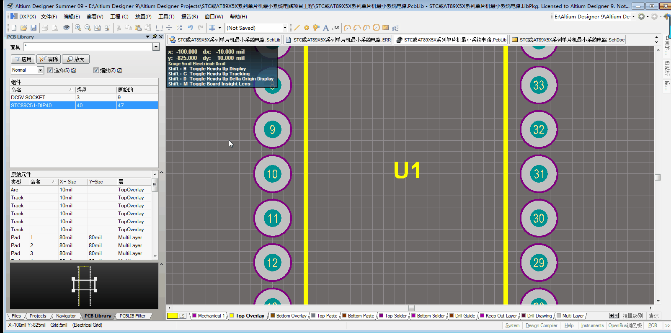
Task: Open the System status bar button
Action: click(x=512, y=325)
